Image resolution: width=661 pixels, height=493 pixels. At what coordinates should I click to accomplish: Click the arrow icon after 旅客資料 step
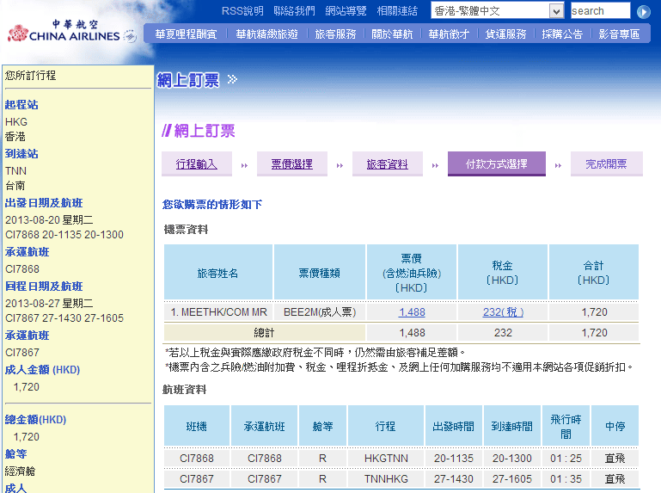pos(435,165)
